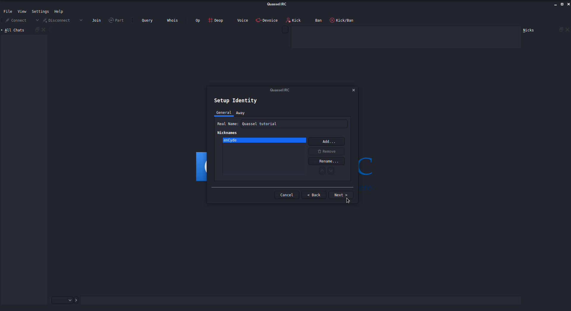The height and width of the screenshot is (311, 571).
Task: Click the Deop hash icon
Action: click(210, 20)
